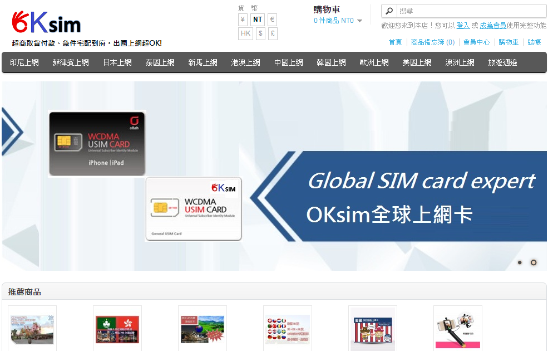
Task: Open the 成為會員 register link
Action: [493, 26]
